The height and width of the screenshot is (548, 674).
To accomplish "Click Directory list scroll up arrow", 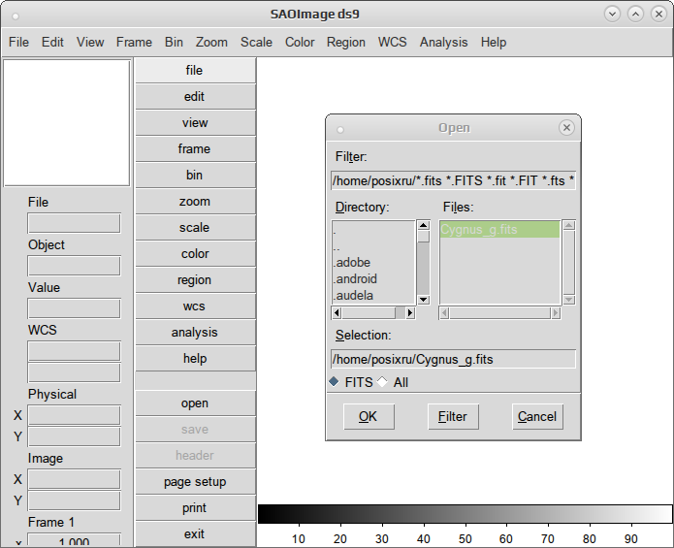I will 424,225.
